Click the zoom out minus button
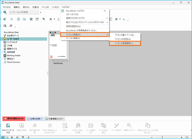This screenshot has height=139, width=192. pos(152,137)
